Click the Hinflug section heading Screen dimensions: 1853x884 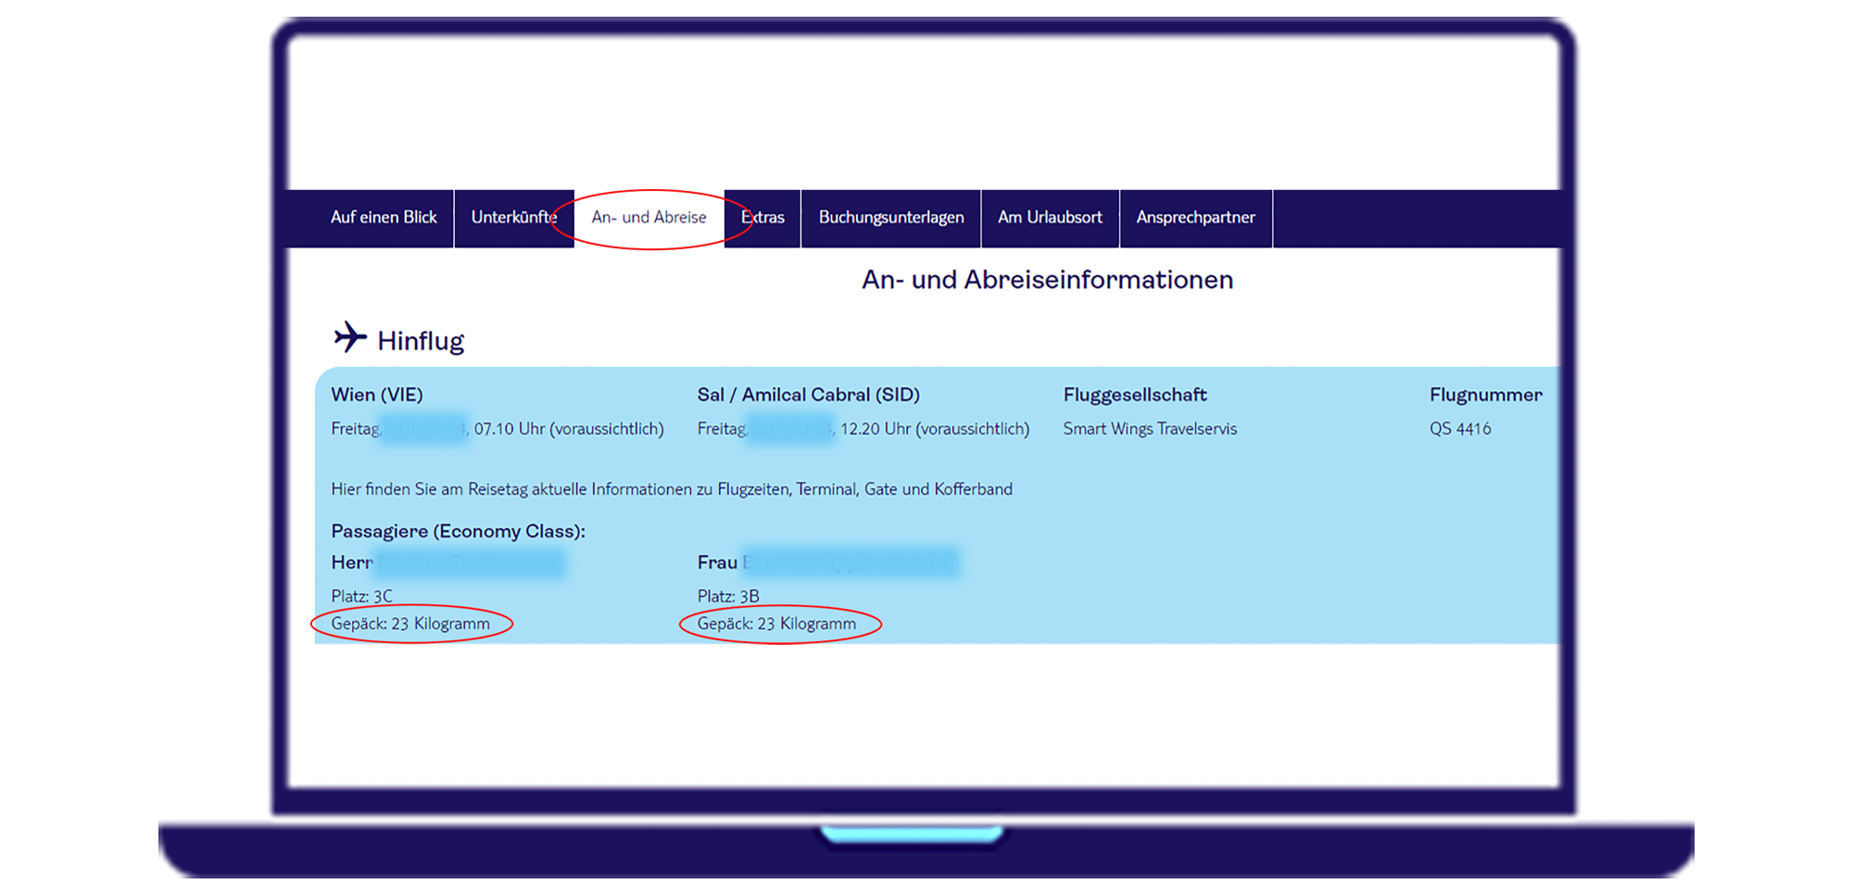420,339
